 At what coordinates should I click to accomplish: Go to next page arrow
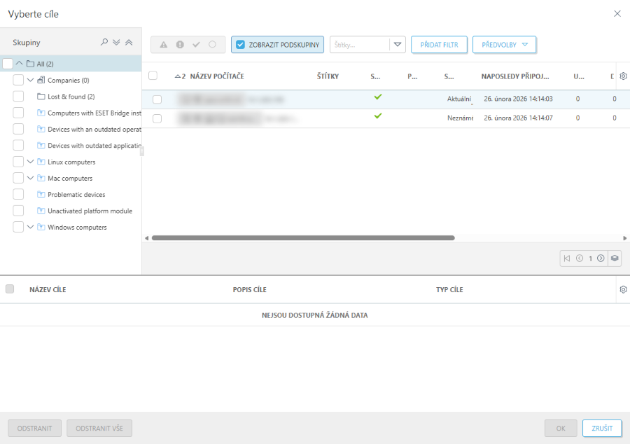[x=601, y=258]
